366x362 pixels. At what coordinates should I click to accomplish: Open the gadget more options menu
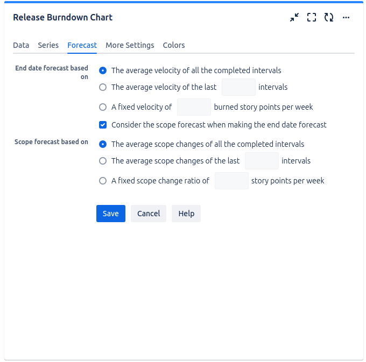pyautogui.click(x=346, y=18)
